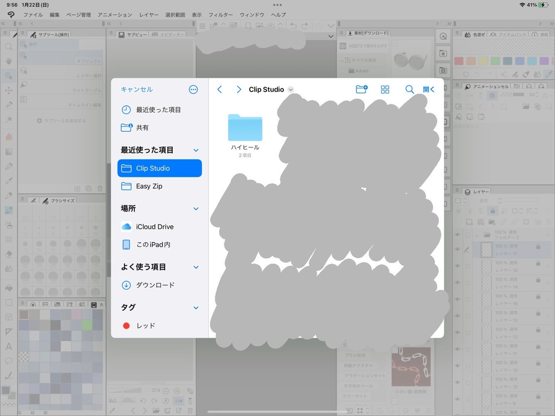Open blending mode 通常 dropdown in Layer panel
Screen dimensions: 555x416
pos(490,200)
